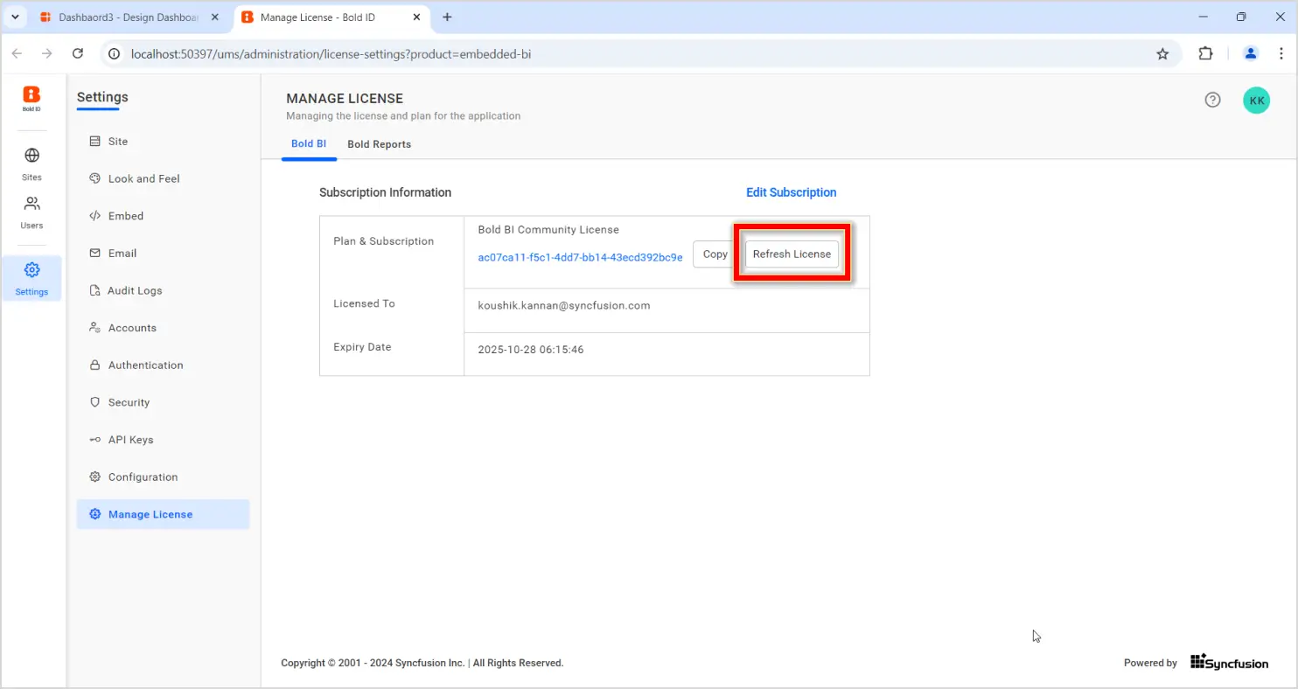Open the tab search dropdown arrow
Viewport: 1298px width, 689px height.
(15, 17)
